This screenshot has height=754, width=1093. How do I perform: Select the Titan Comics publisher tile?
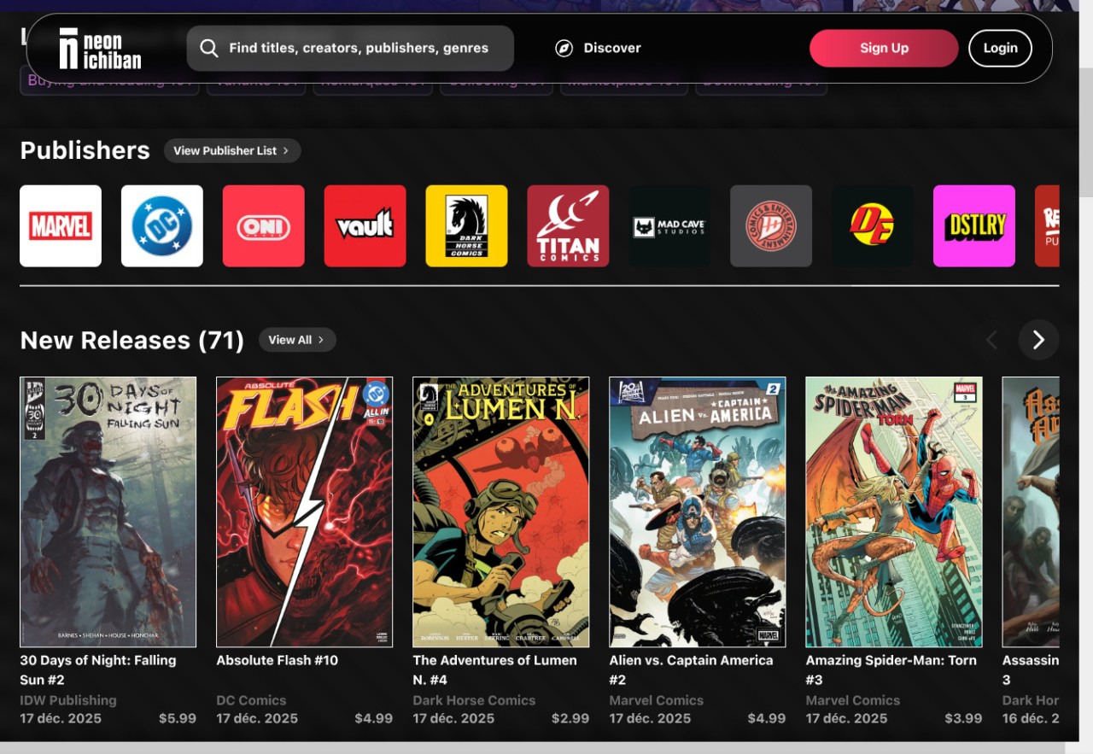click(x=568, y=226)
